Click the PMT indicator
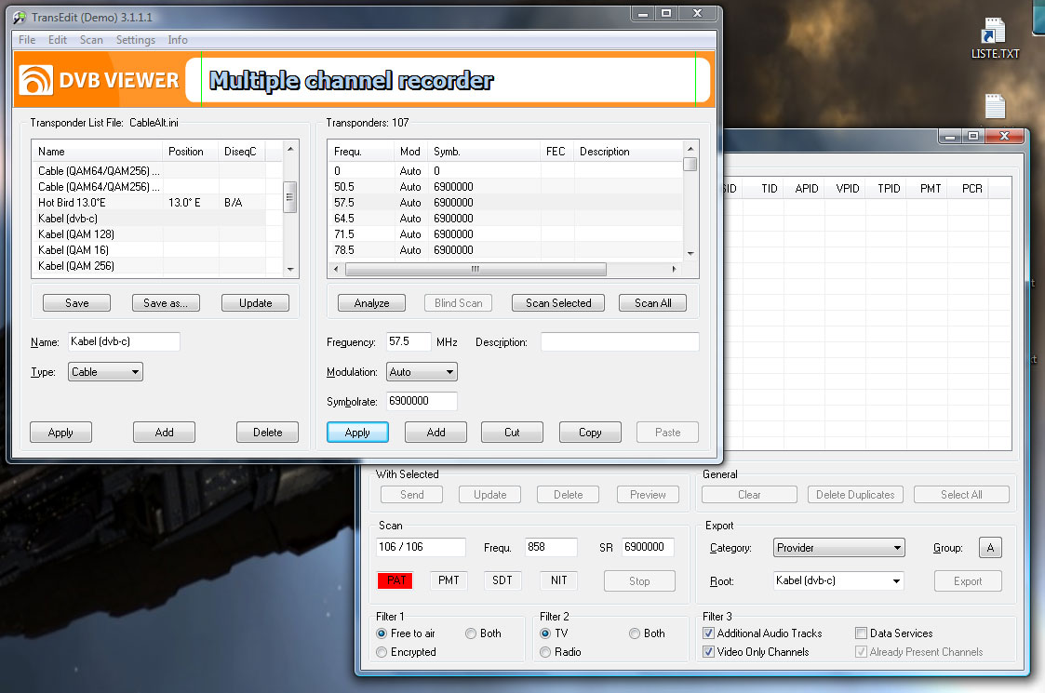Image resolution: width=1045 pixels, height=693 pixels. point(449,580)
